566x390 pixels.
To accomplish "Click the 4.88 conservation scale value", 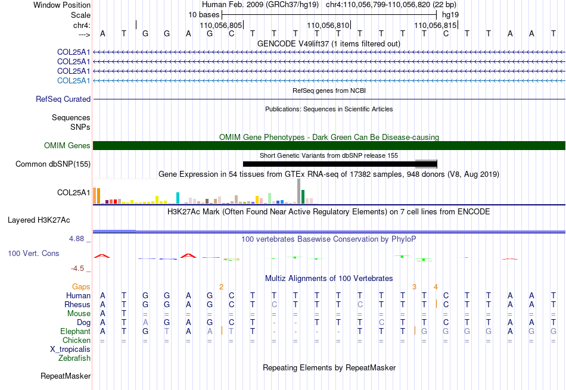I will (x=76, y=239).
